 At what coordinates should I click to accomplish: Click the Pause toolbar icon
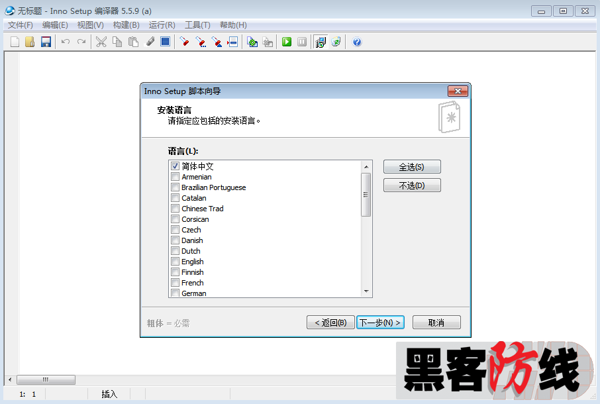pyautogui.click(x=302, y=42)
